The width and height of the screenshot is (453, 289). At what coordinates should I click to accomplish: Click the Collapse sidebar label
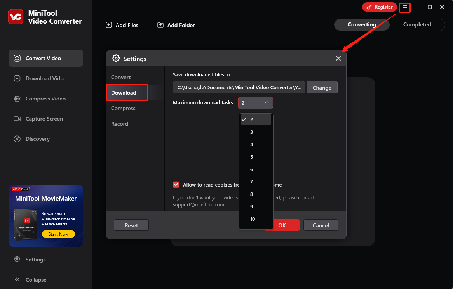point(36,279)
